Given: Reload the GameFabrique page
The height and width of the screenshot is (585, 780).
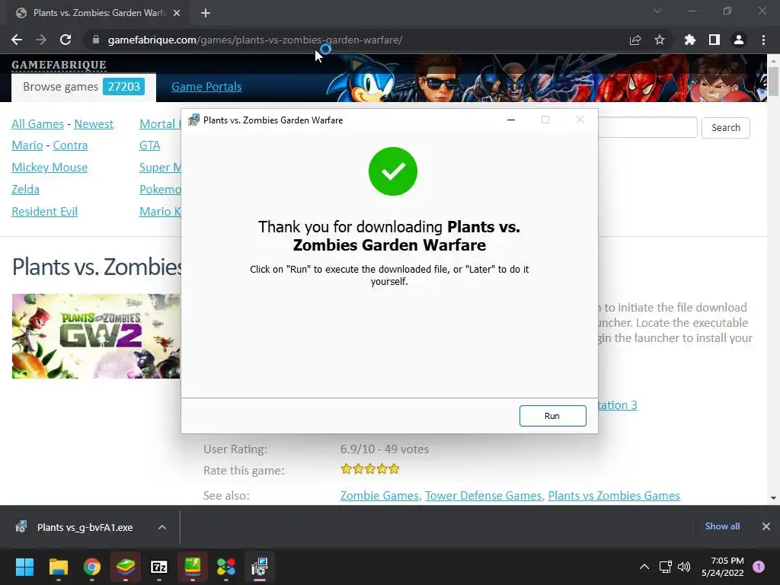Looking at the screenshot, I should tap(66, 40).
